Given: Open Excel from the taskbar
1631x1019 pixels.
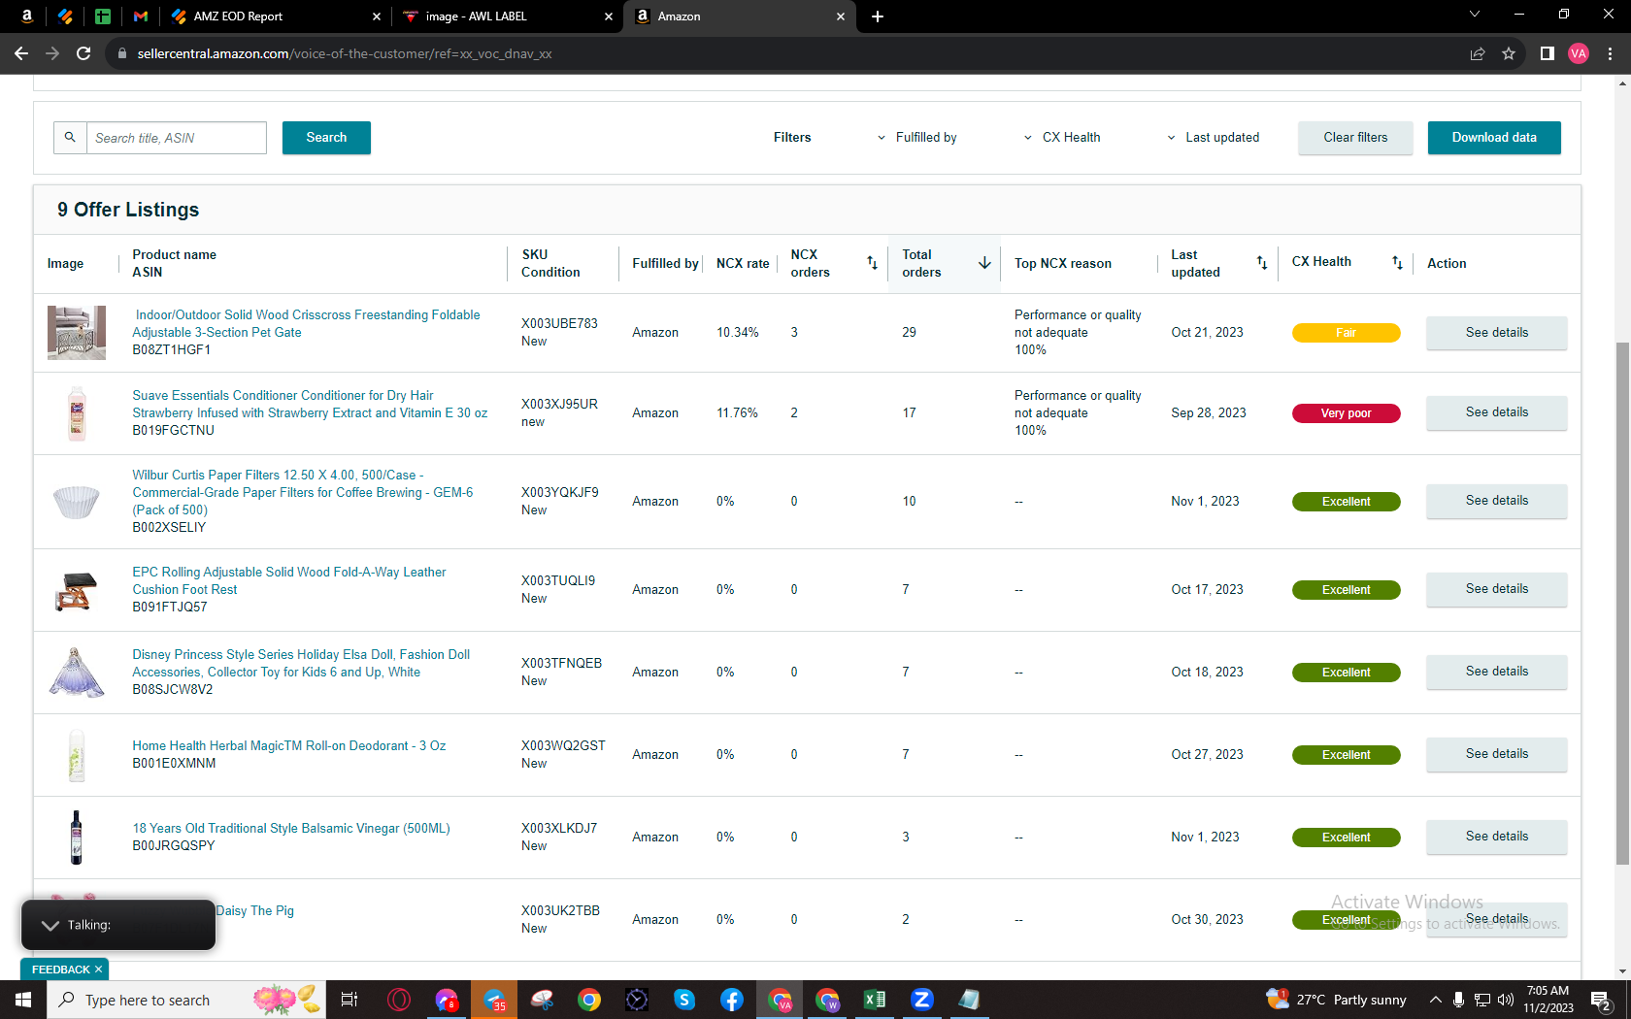Looking at the screenshot, I should coord(875,1000).
